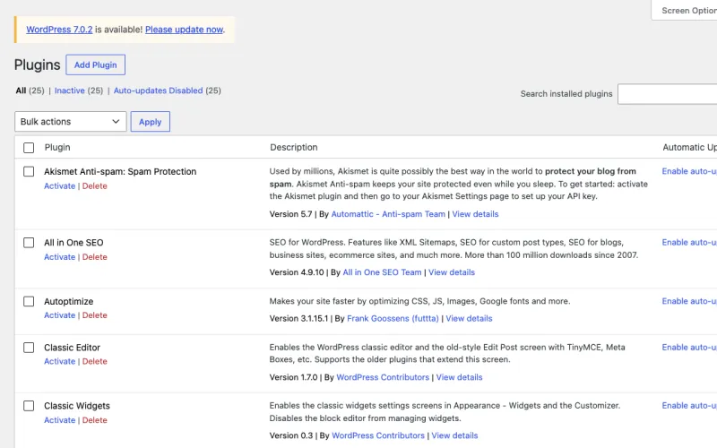The image size is (717, 448).
Task: Activate Akismet Anti-spam plugin
Action: (59, 186)
